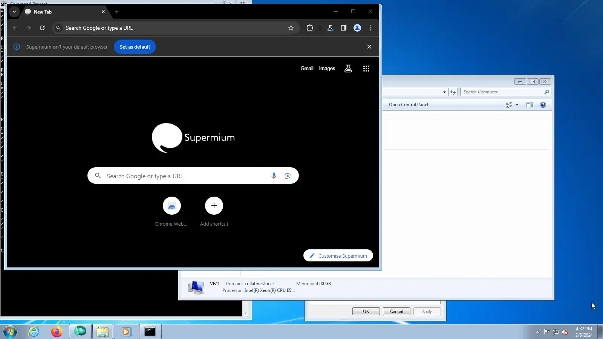Toggle the browser side panel
Image resolution: width=603 pixels, height=339 pixels.
tap(343, 28)
